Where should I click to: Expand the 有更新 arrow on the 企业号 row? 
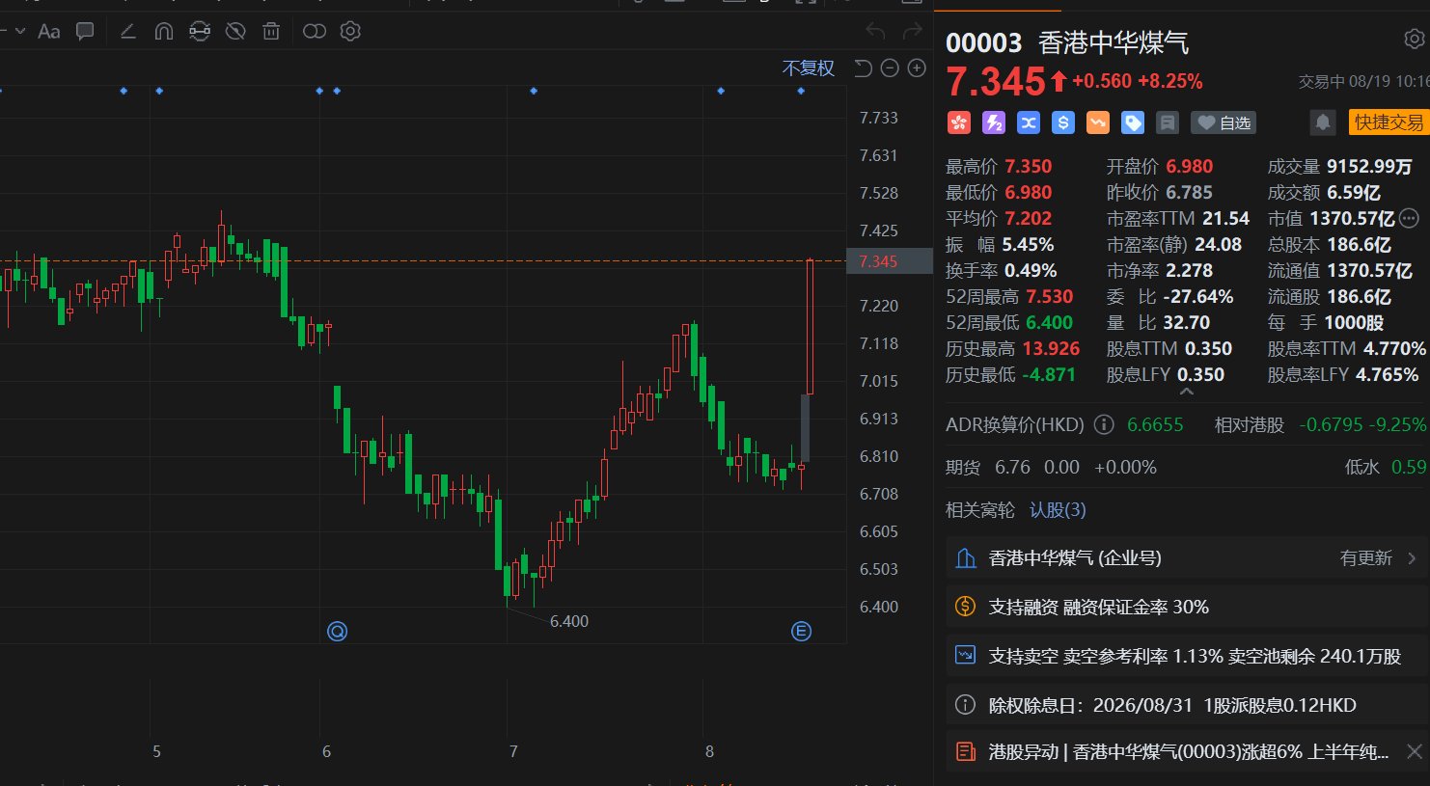click(x=1412, y=557)
